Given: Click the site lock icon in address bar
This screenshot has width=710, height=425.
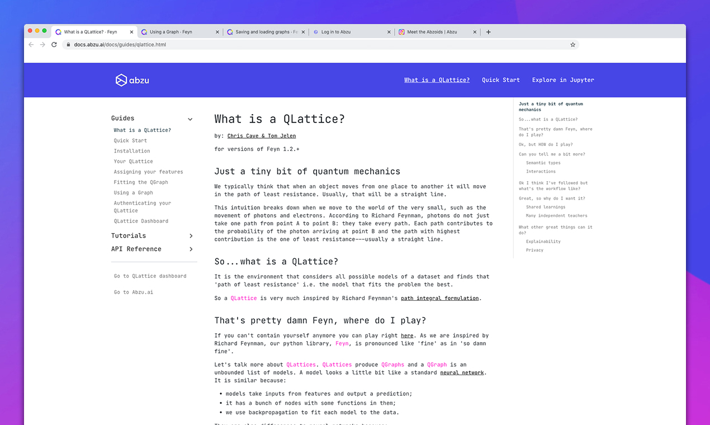Looking at the screenshot, I should 68,45.
